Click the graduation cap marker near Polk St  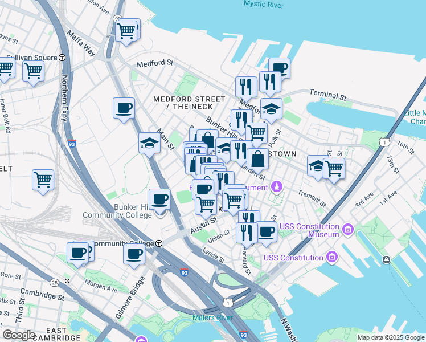click(271, 111)
